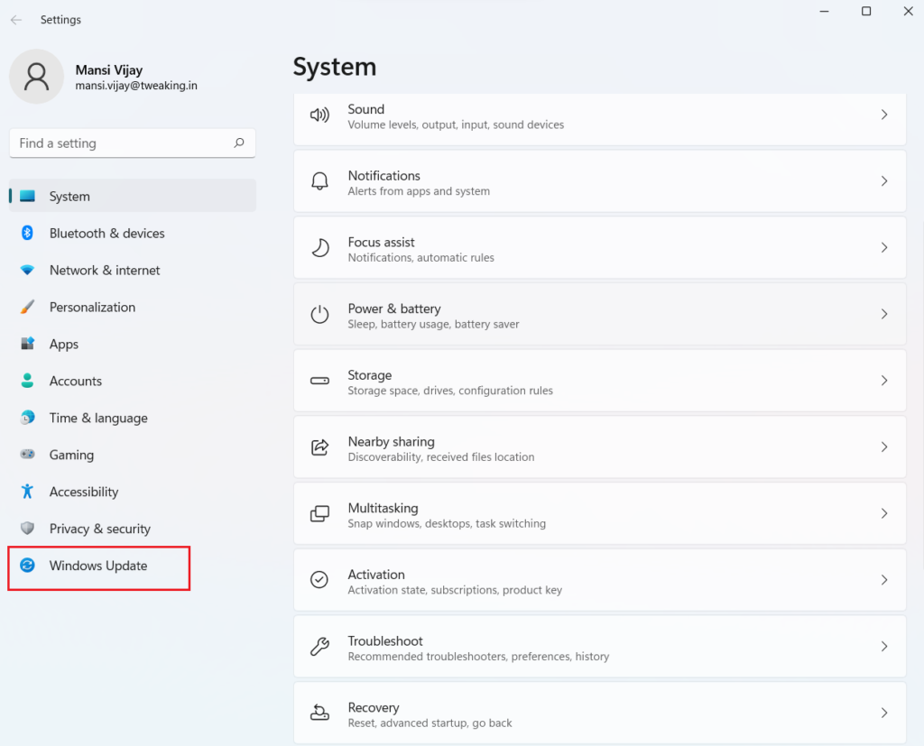Click the Apps icon in sidebar

[27, 344]
